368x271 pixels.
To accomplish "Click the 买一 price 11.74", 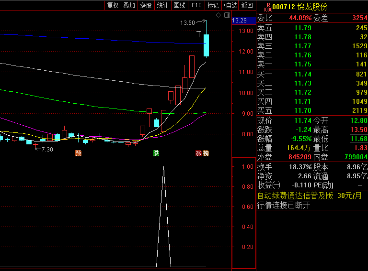I will (303, 75).
